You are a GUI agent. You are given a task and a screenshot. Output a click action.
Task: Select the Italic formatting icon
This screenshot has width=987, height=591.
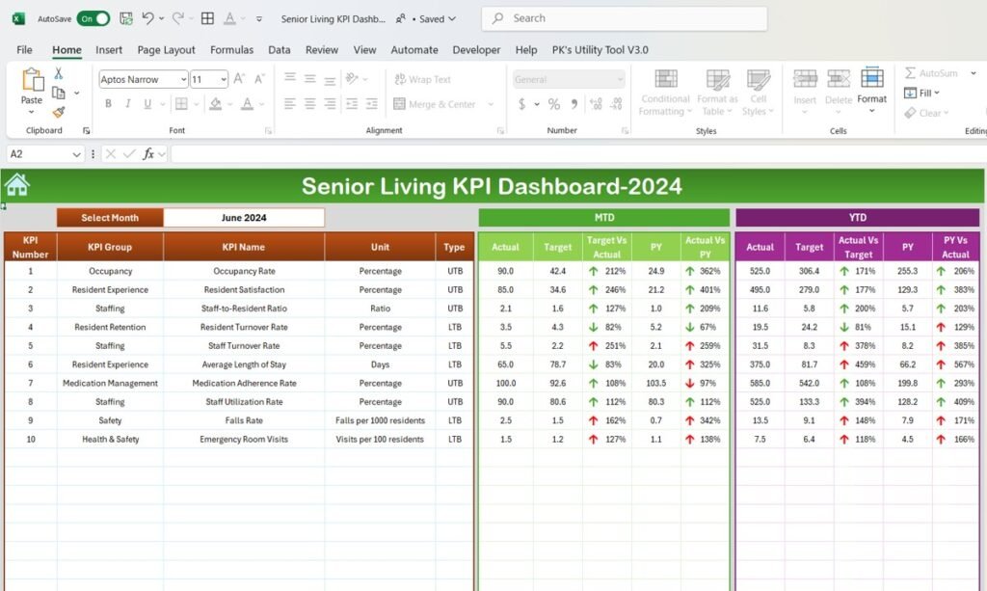click(x=128, y=102)
